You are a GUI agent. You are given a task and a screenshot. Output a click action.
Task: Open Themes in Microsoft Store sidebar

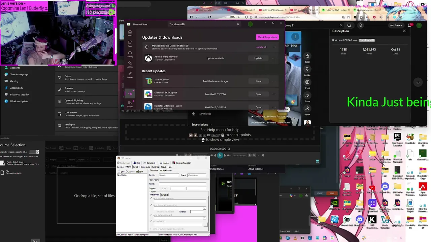pyautogui.click(x=130, y=75)
